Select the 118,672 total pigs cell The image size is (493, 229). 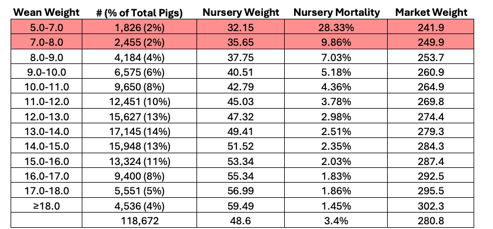(139, 220)
